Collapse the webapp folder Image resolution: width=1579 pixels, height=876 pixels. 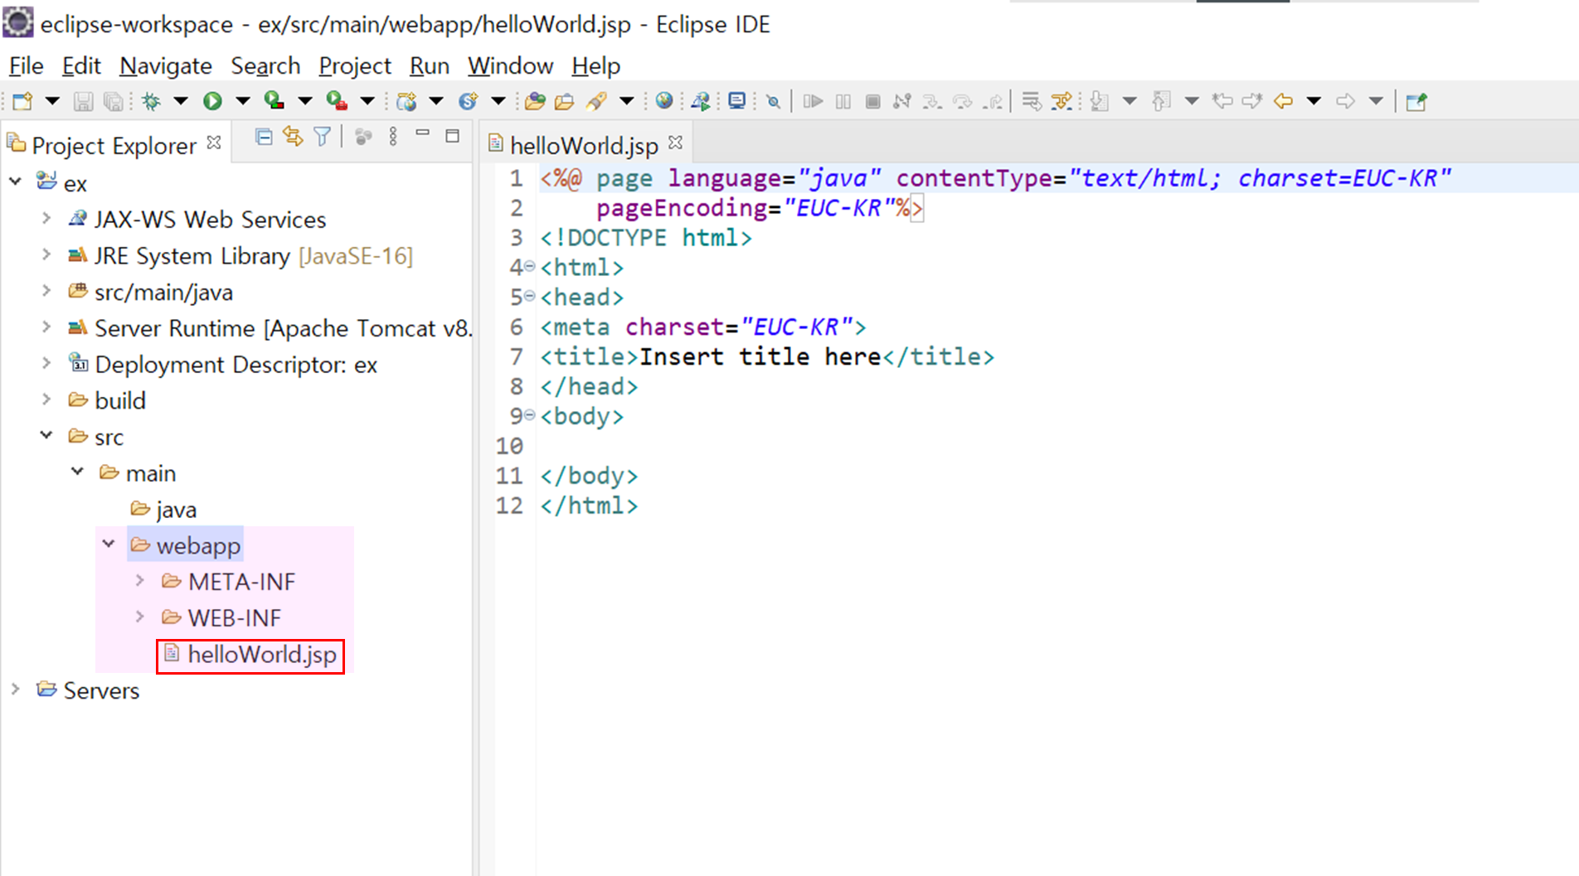tap(109, 544)
